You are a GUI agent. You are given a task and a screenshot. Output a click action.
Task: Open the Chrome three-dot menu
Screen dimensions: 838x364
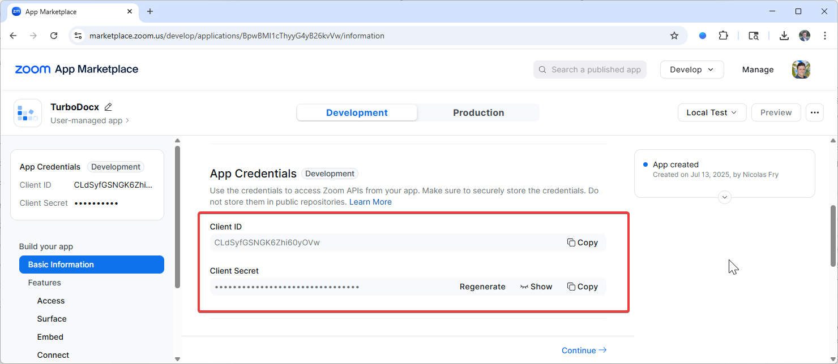click(x=824, y=36)
